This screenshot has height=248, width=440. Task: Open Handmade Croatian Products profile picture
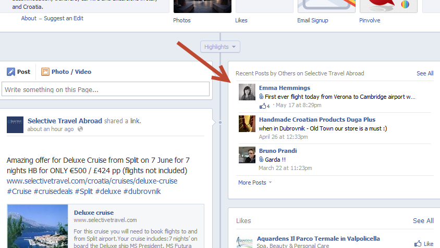click(247, 123)
